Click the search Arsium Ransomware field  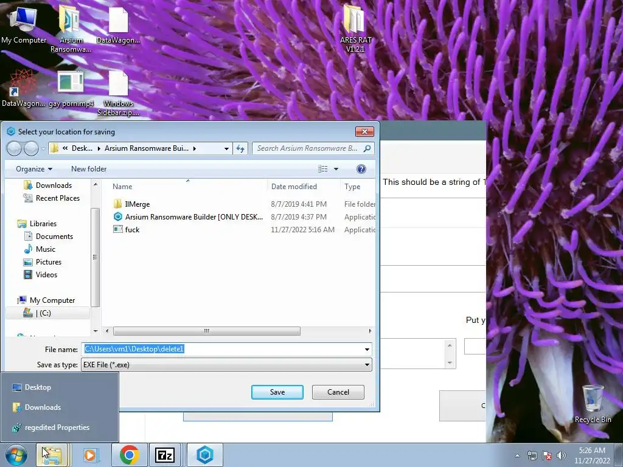307,148
